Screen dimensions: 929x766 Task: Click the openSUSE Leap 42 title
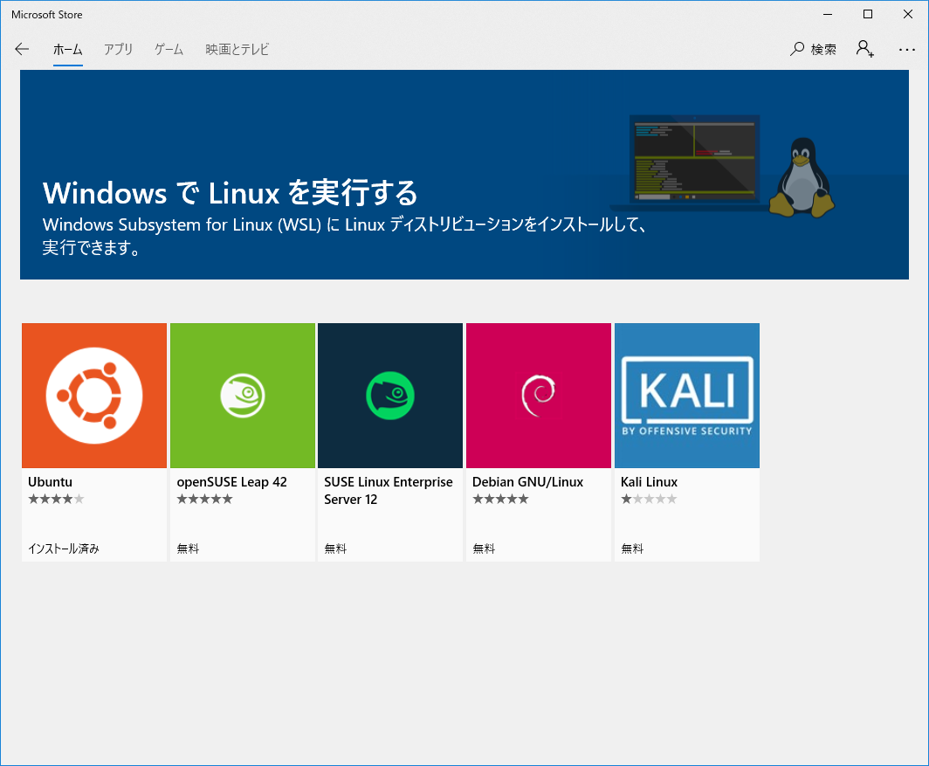(x=231, y=482)
